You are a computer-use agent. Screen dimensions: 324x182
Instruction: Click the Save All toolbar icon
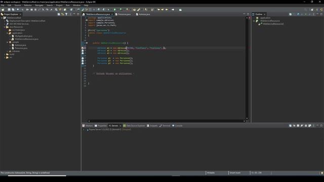pos(13,10)
